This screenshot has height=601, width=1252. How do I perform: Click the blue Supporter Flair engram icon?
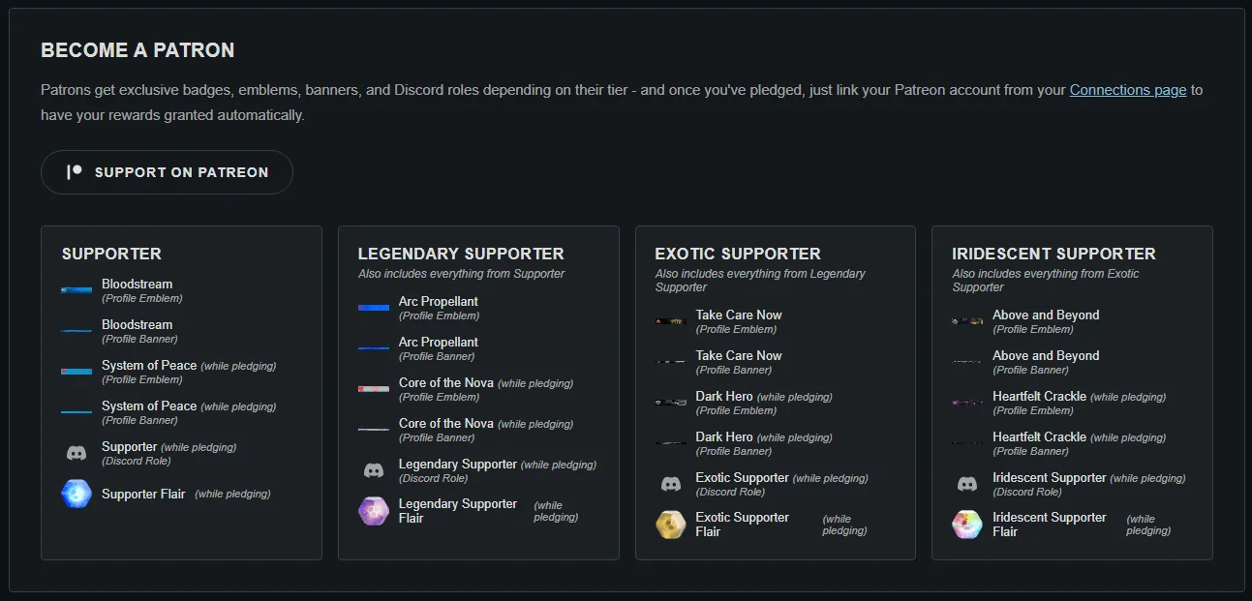click(x=76, y=494)
